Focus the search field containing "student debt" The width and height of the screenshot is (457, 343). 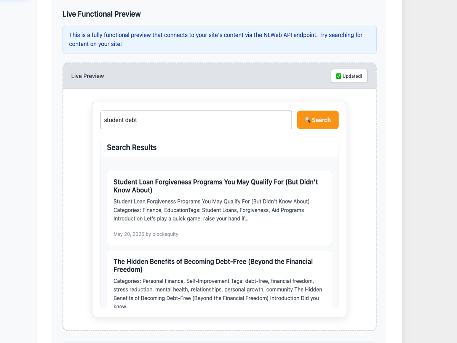tap(196, 120)
